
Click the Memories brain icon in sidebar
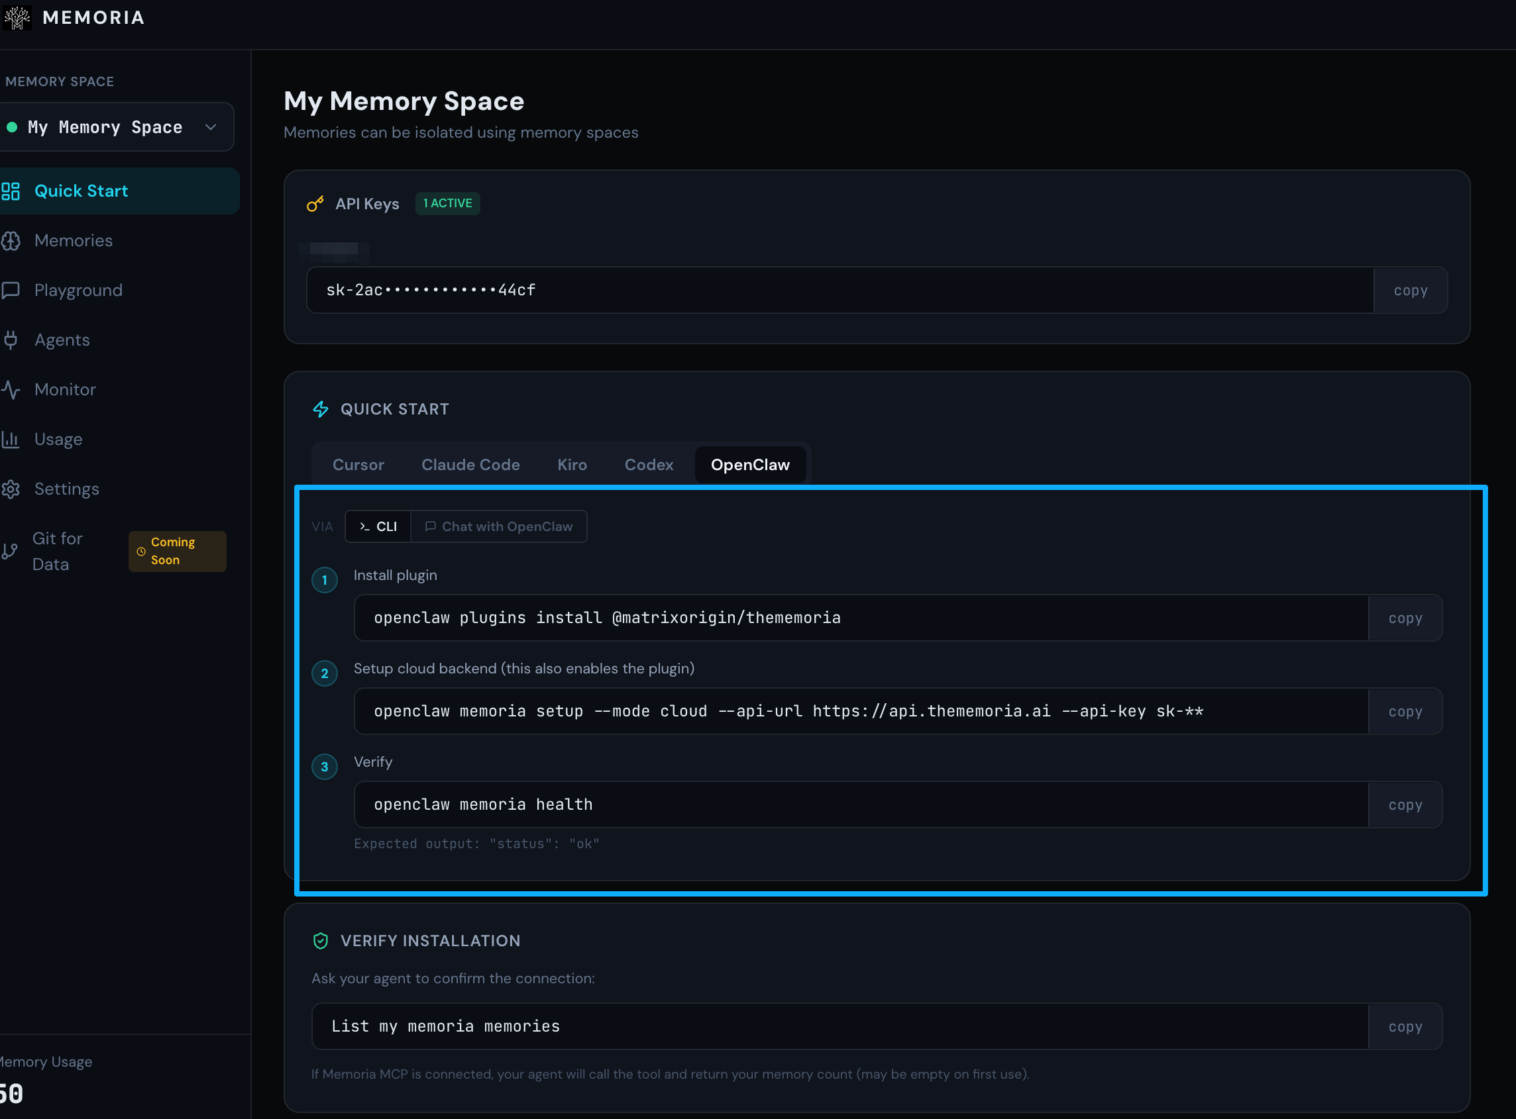coord(11,240)
